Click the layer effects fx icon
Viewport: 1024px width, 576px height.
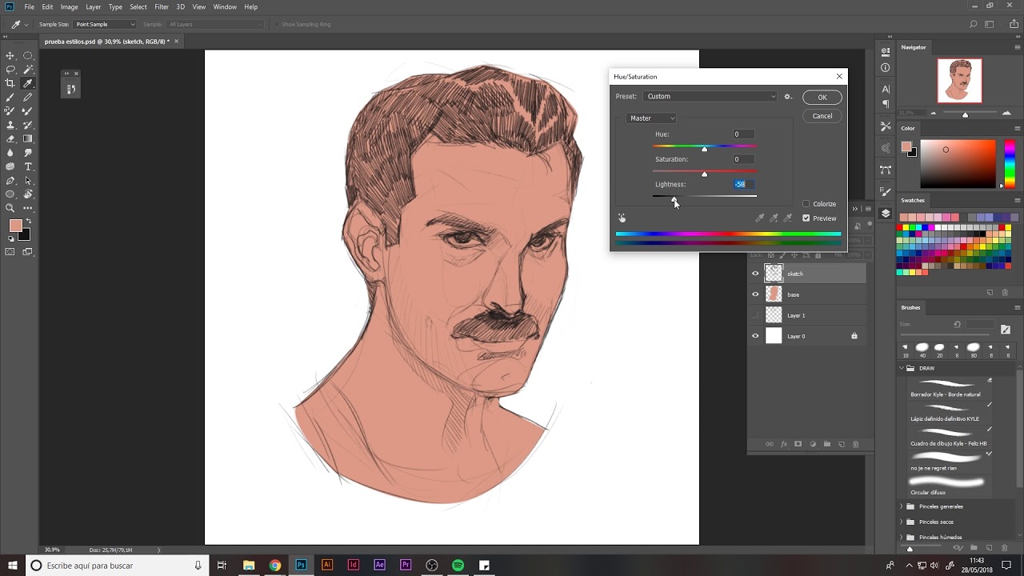[x=784, y=444]
